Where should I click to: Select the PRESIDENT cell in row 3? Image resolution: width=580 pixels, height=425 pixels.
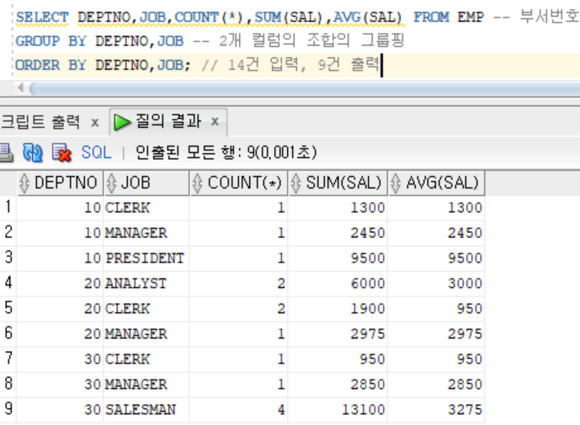point(144,258)
